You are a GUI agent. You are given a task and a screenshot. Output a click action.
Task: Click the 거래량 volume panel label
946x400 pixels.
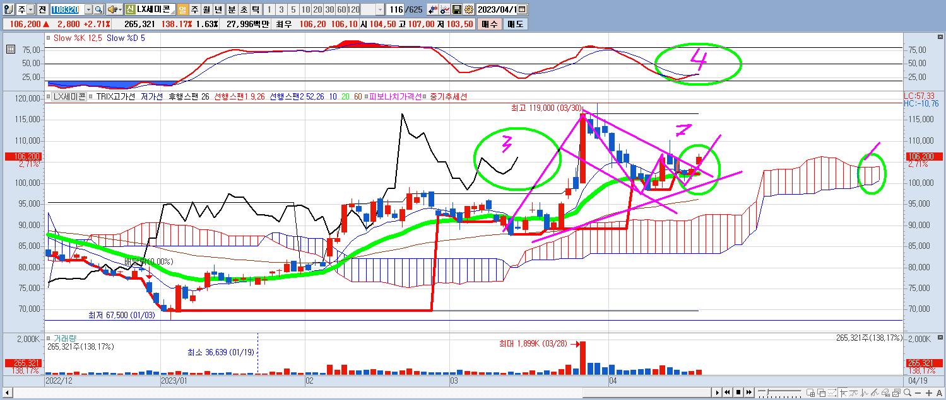[65, 338]
